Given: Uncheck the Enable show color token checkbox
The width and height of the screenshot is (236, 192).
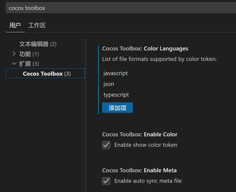Looking at the screenshot, I should [106, 145].
